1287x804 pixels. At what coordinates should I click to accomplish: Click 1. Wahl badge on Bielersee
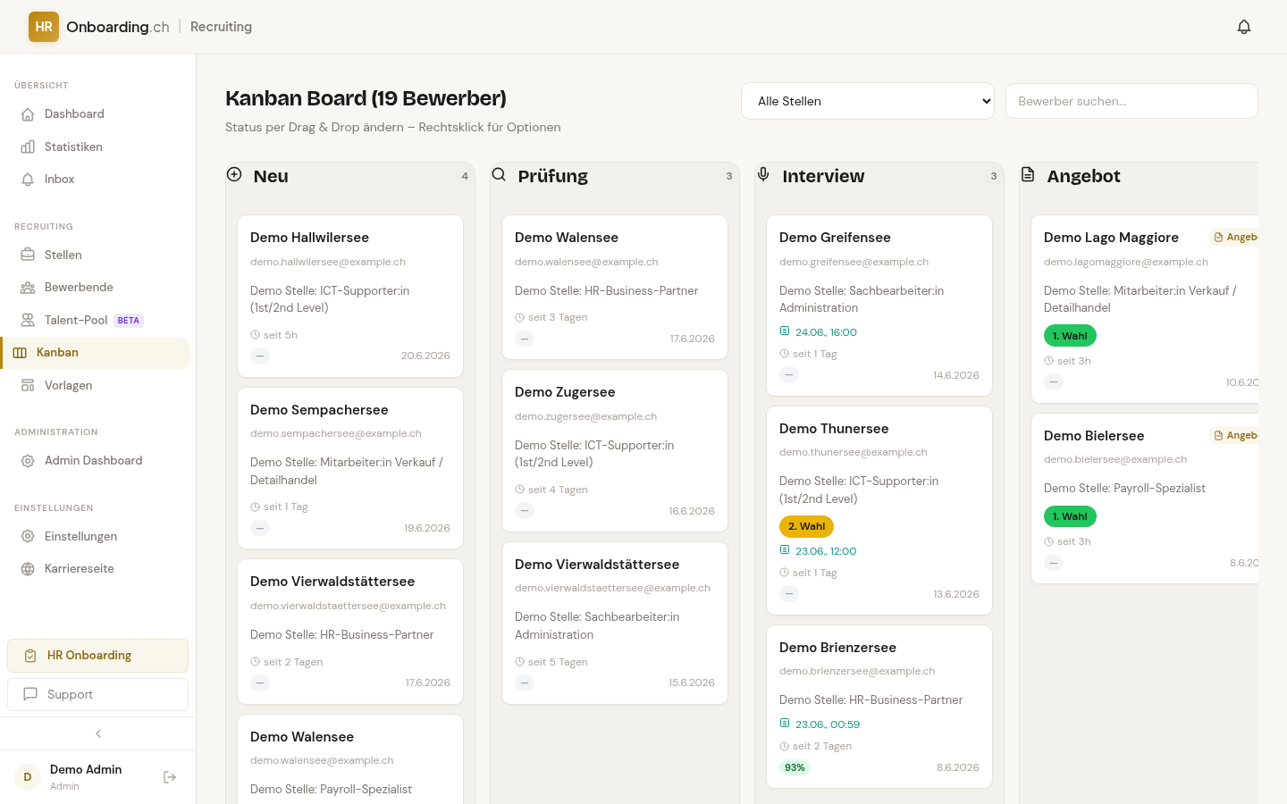[1070, 516]
